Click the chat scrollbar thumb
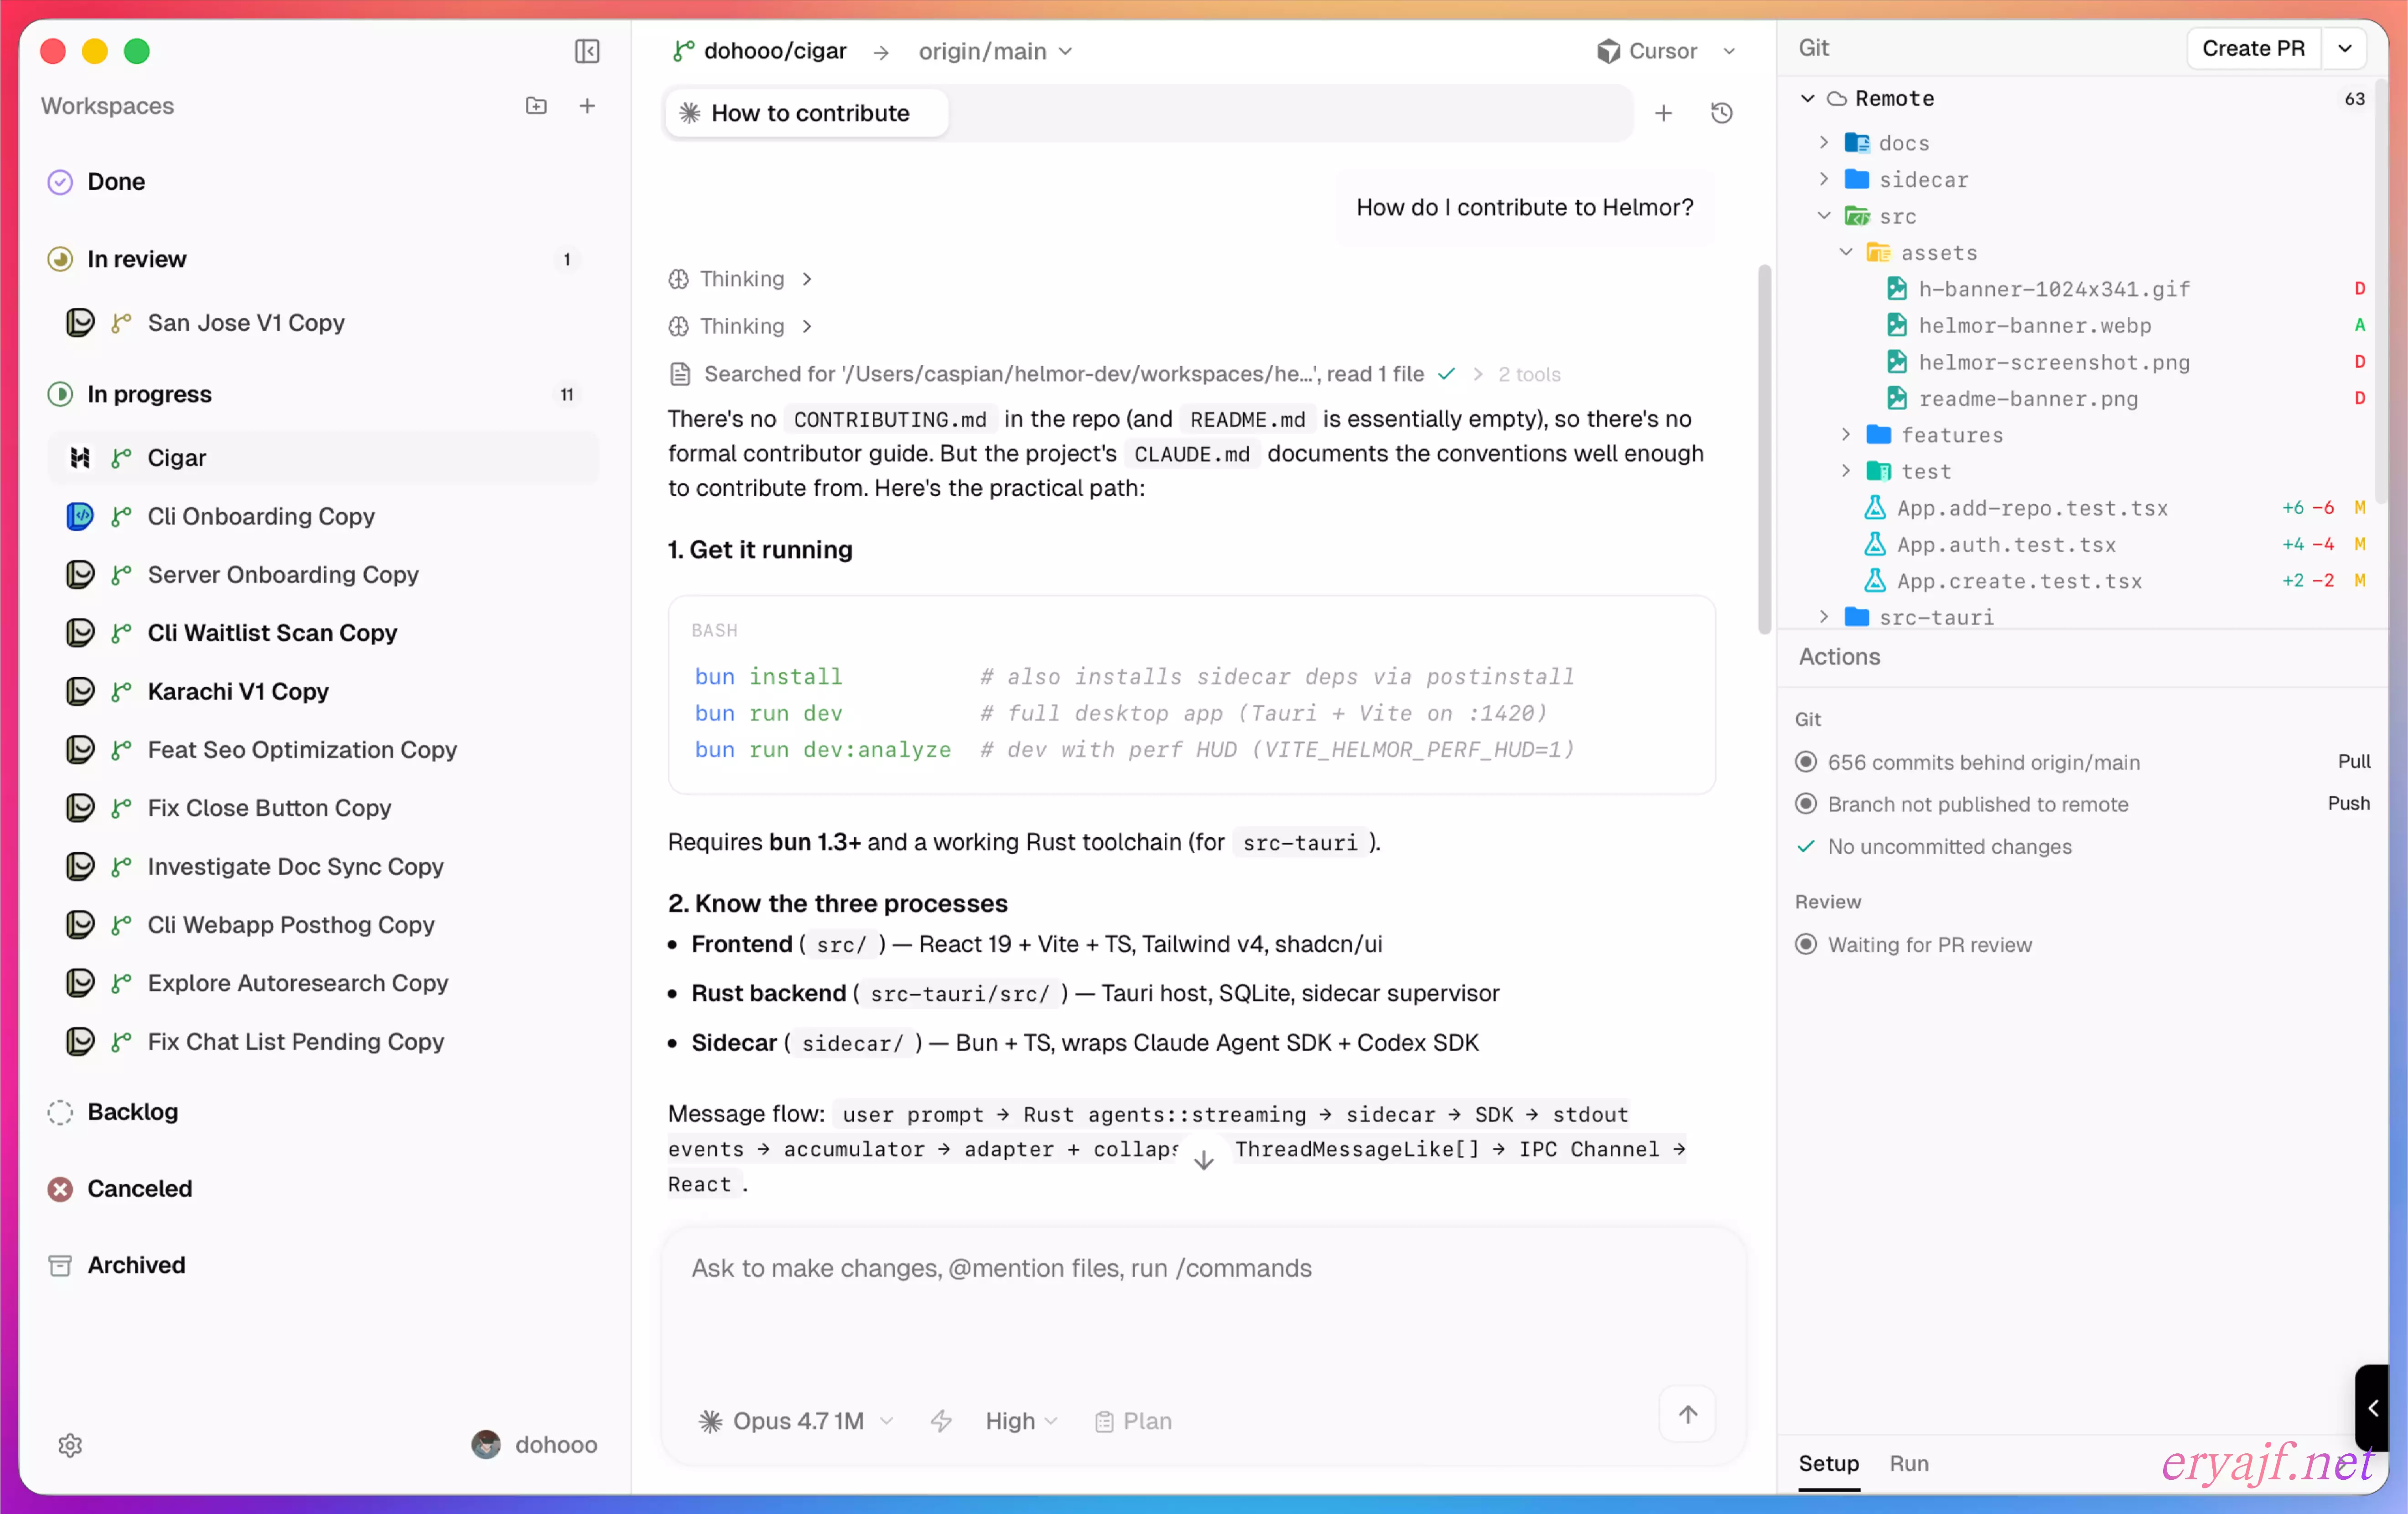The image size is (2408, 1514). pos(1764,449)
